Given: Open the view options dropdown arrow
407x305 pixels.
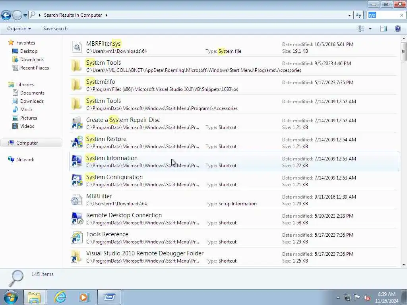Looking at the screenshot, I should pyautogui.click(x=370, y=29).
